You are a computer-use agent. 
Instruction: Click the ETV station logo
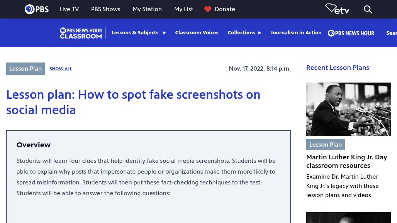337,9
